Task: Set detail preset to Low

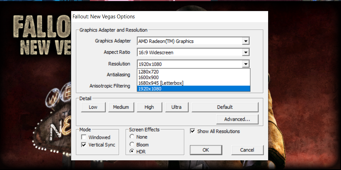Action: point(93,107)
